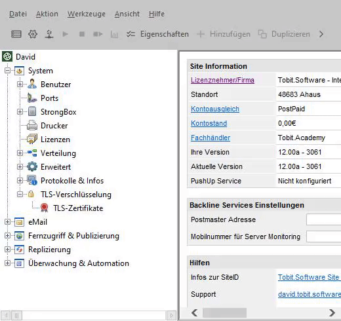Open Eigenschaften from the toolbar
Image resolution: width=341 pixels, height=321 pixels.
tap(157, 34)
